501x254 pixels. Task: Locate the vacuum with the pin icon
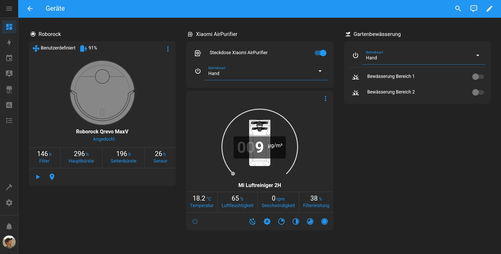coord(52,177)
